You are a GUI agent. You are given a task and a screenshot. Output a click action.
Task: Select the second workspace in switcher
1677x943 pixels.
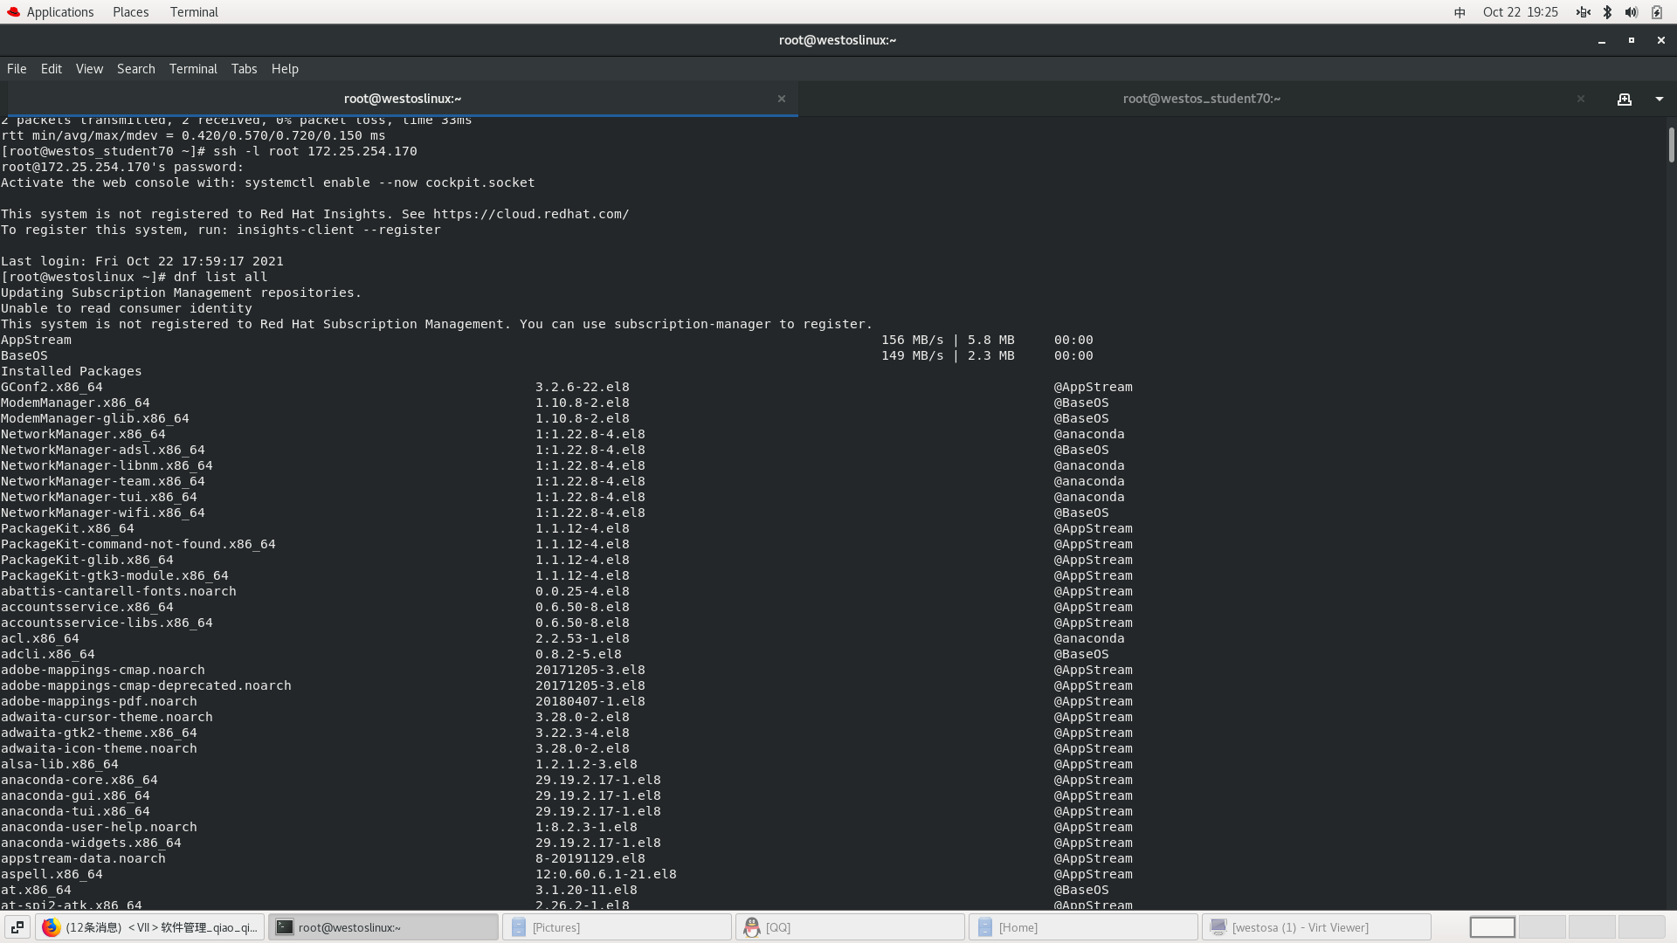(x=1542, y=927)
